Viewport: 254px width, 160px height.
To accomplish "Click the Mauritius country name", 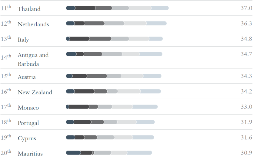I will 30,154.
